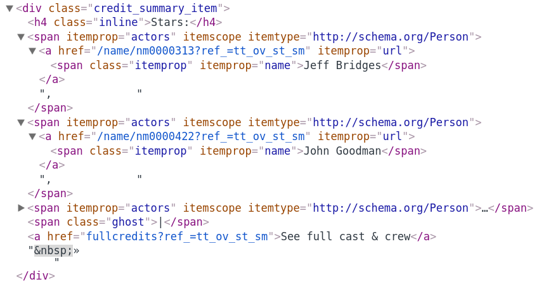Expand the collapsed third actors span
Viewport: 539px width, 284px height.
click(21, 208)
